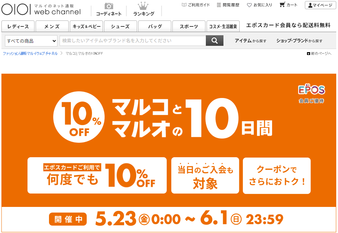Click the 当日のご入会も対象 panel
Image resolution: width=338 pixels, height=233 pixels.
(205, 176)
